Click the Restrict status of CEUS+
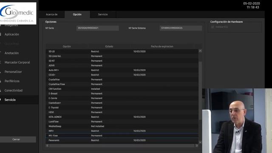This screenshot has width=272, height=153. click(x=95, y=75)
